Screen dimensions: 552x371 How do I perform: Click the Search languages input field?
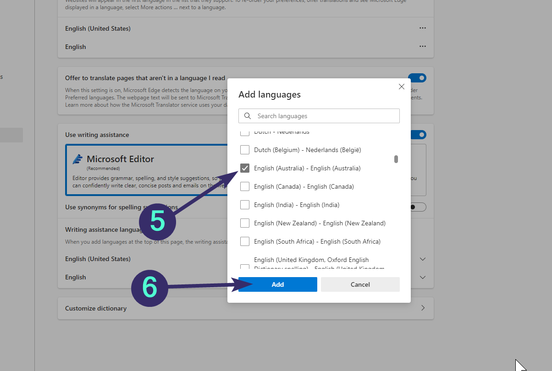pos(326,116)
